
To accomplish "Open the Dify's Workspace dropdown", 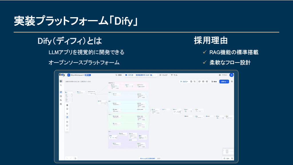I will pyautogui.click(x=76, y=75).
